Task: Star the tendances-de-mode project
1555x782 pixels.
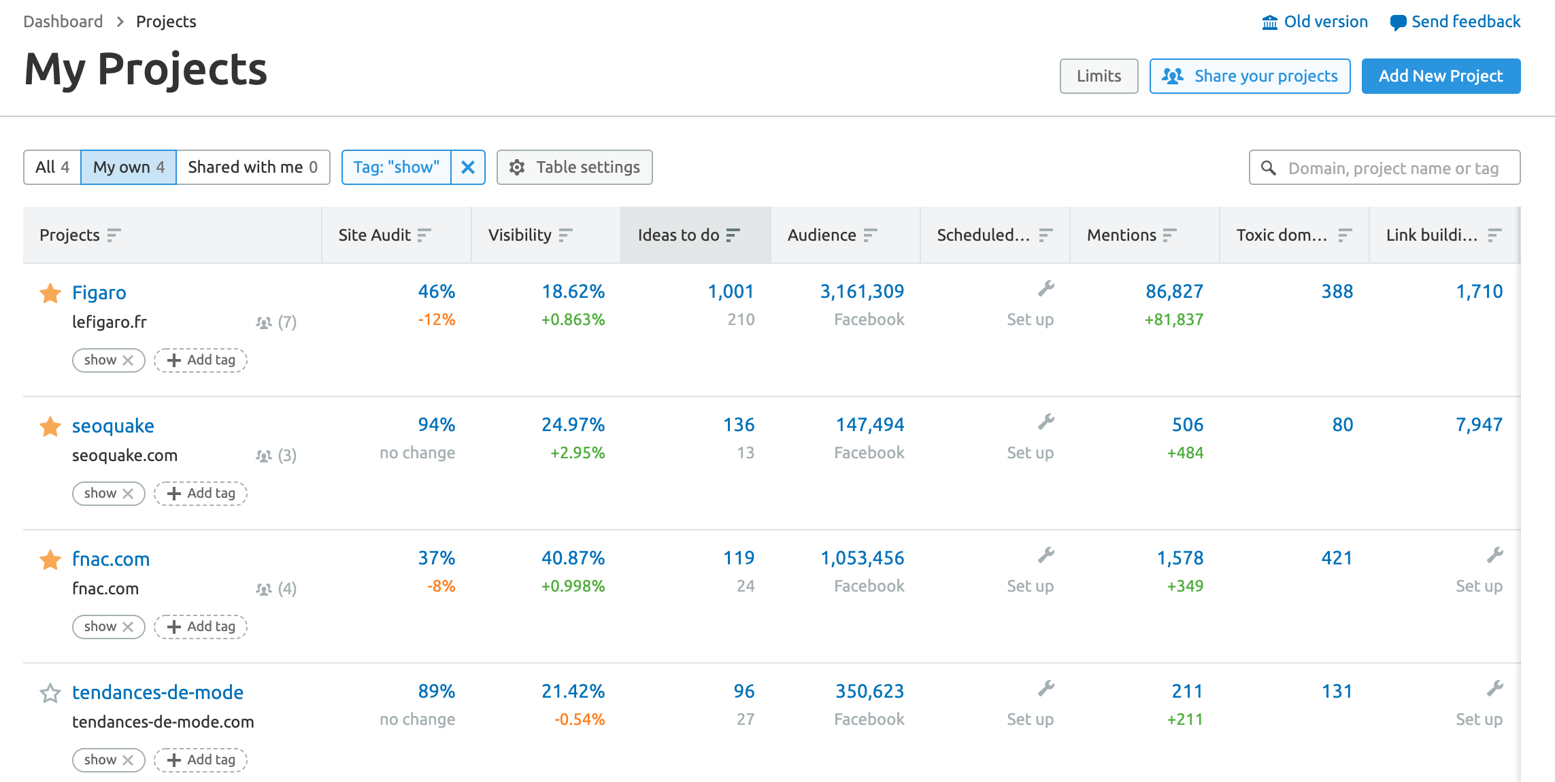Action: click(x=50, y=693)
